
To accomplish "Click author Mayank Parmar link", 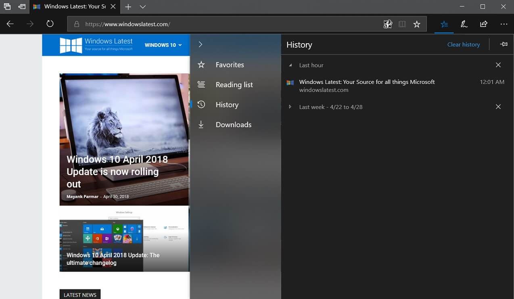I will (82, 197).
